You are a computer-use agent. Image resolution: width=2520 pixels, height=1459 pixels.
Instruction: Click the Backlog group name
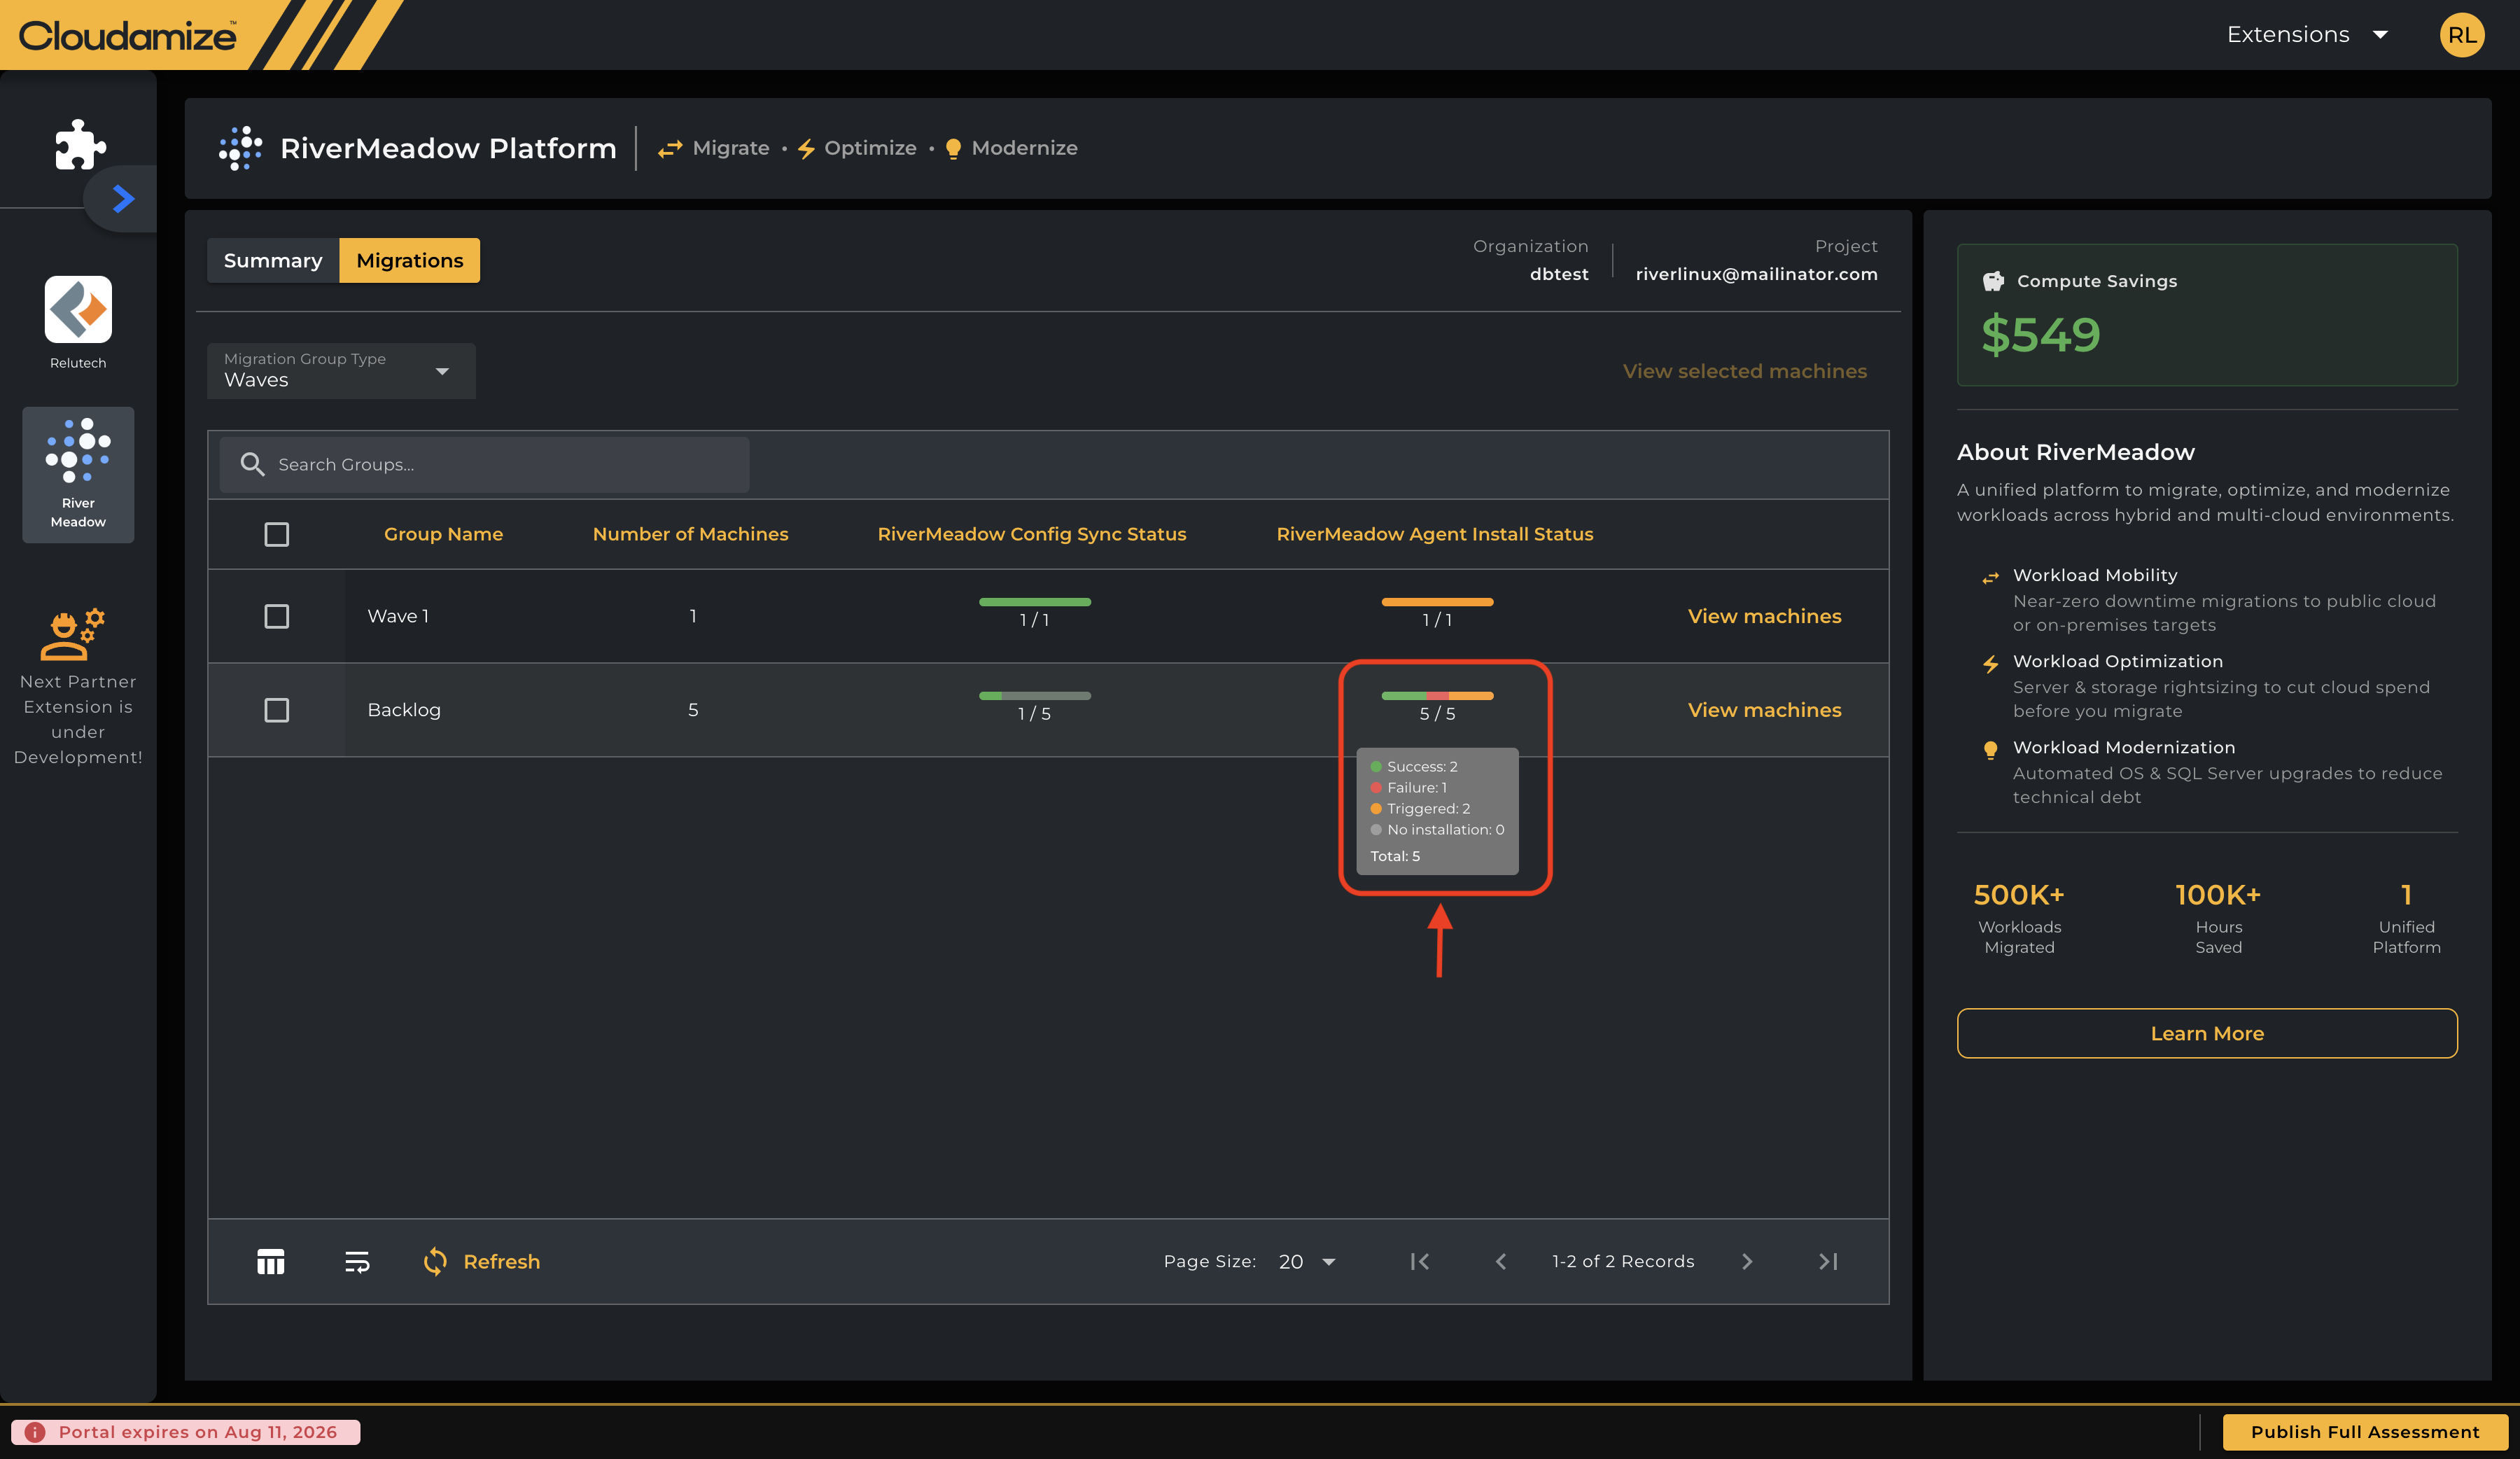tap(404, 710)
